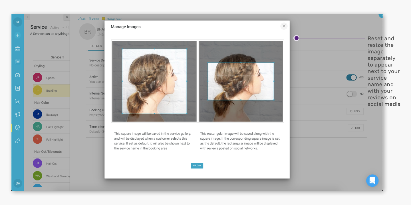Click the search icon beside Active filter
This screenshot has width=411, height=205.
[x=68, y=27]
